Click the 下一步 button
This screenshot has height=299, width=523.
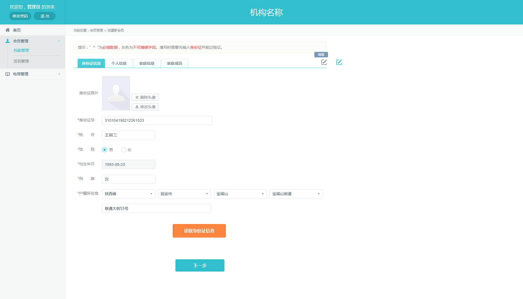pyautogui.click(x=200, y=265)
